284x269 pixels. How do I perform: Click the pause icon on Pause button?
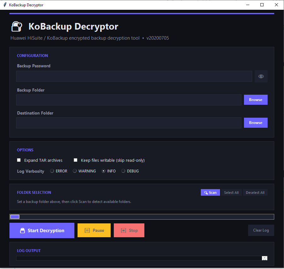click(x=87, y=230)
